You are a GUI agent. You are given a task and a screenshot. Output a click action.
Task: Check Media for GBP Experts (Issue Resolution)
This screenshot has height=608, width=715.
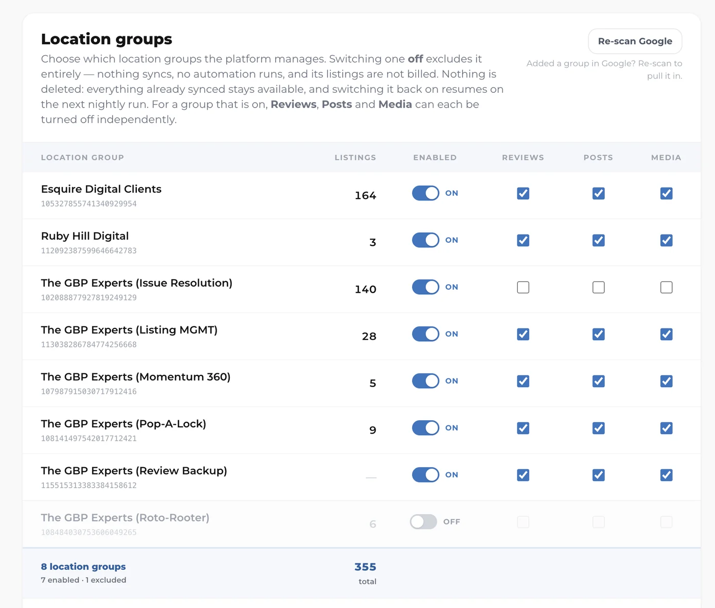pos(666,287)
